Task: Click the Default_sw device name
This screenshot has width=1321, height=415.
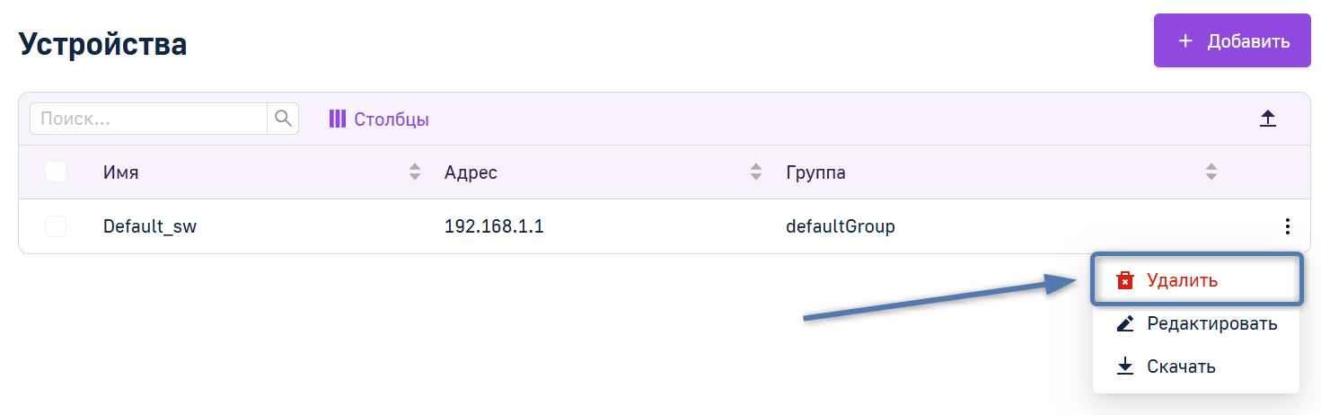Action: 150,226
